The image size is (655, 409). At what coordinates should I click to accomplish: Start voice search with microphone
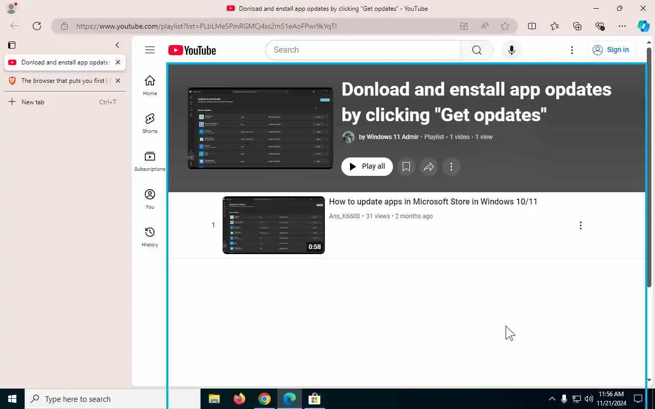click(511, 50)
